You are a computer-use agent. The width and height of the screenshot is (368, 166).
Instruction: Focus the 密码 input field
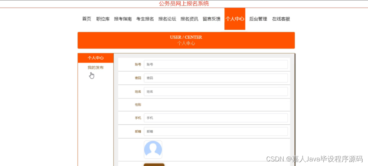point(216,78)
